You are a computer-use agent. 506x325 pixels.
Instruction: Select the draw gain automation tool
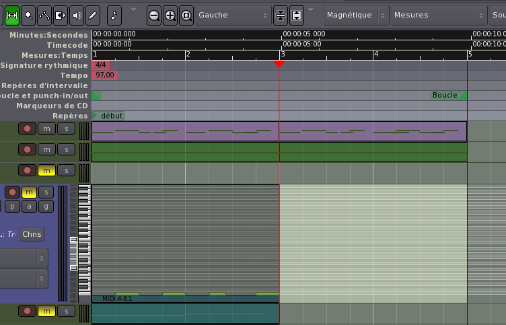[44, 14]
